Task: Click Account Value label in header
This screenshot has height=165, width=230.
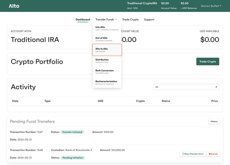Action: tap(169, 8)
